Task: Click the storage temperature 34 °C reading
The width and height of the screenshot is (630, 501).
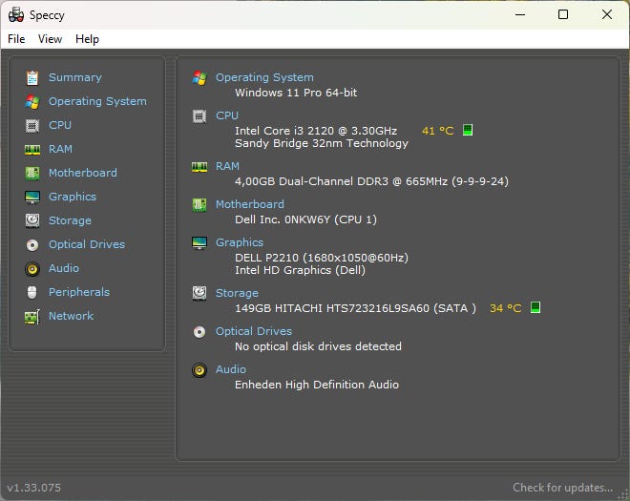Action: [x=506, y=308]
